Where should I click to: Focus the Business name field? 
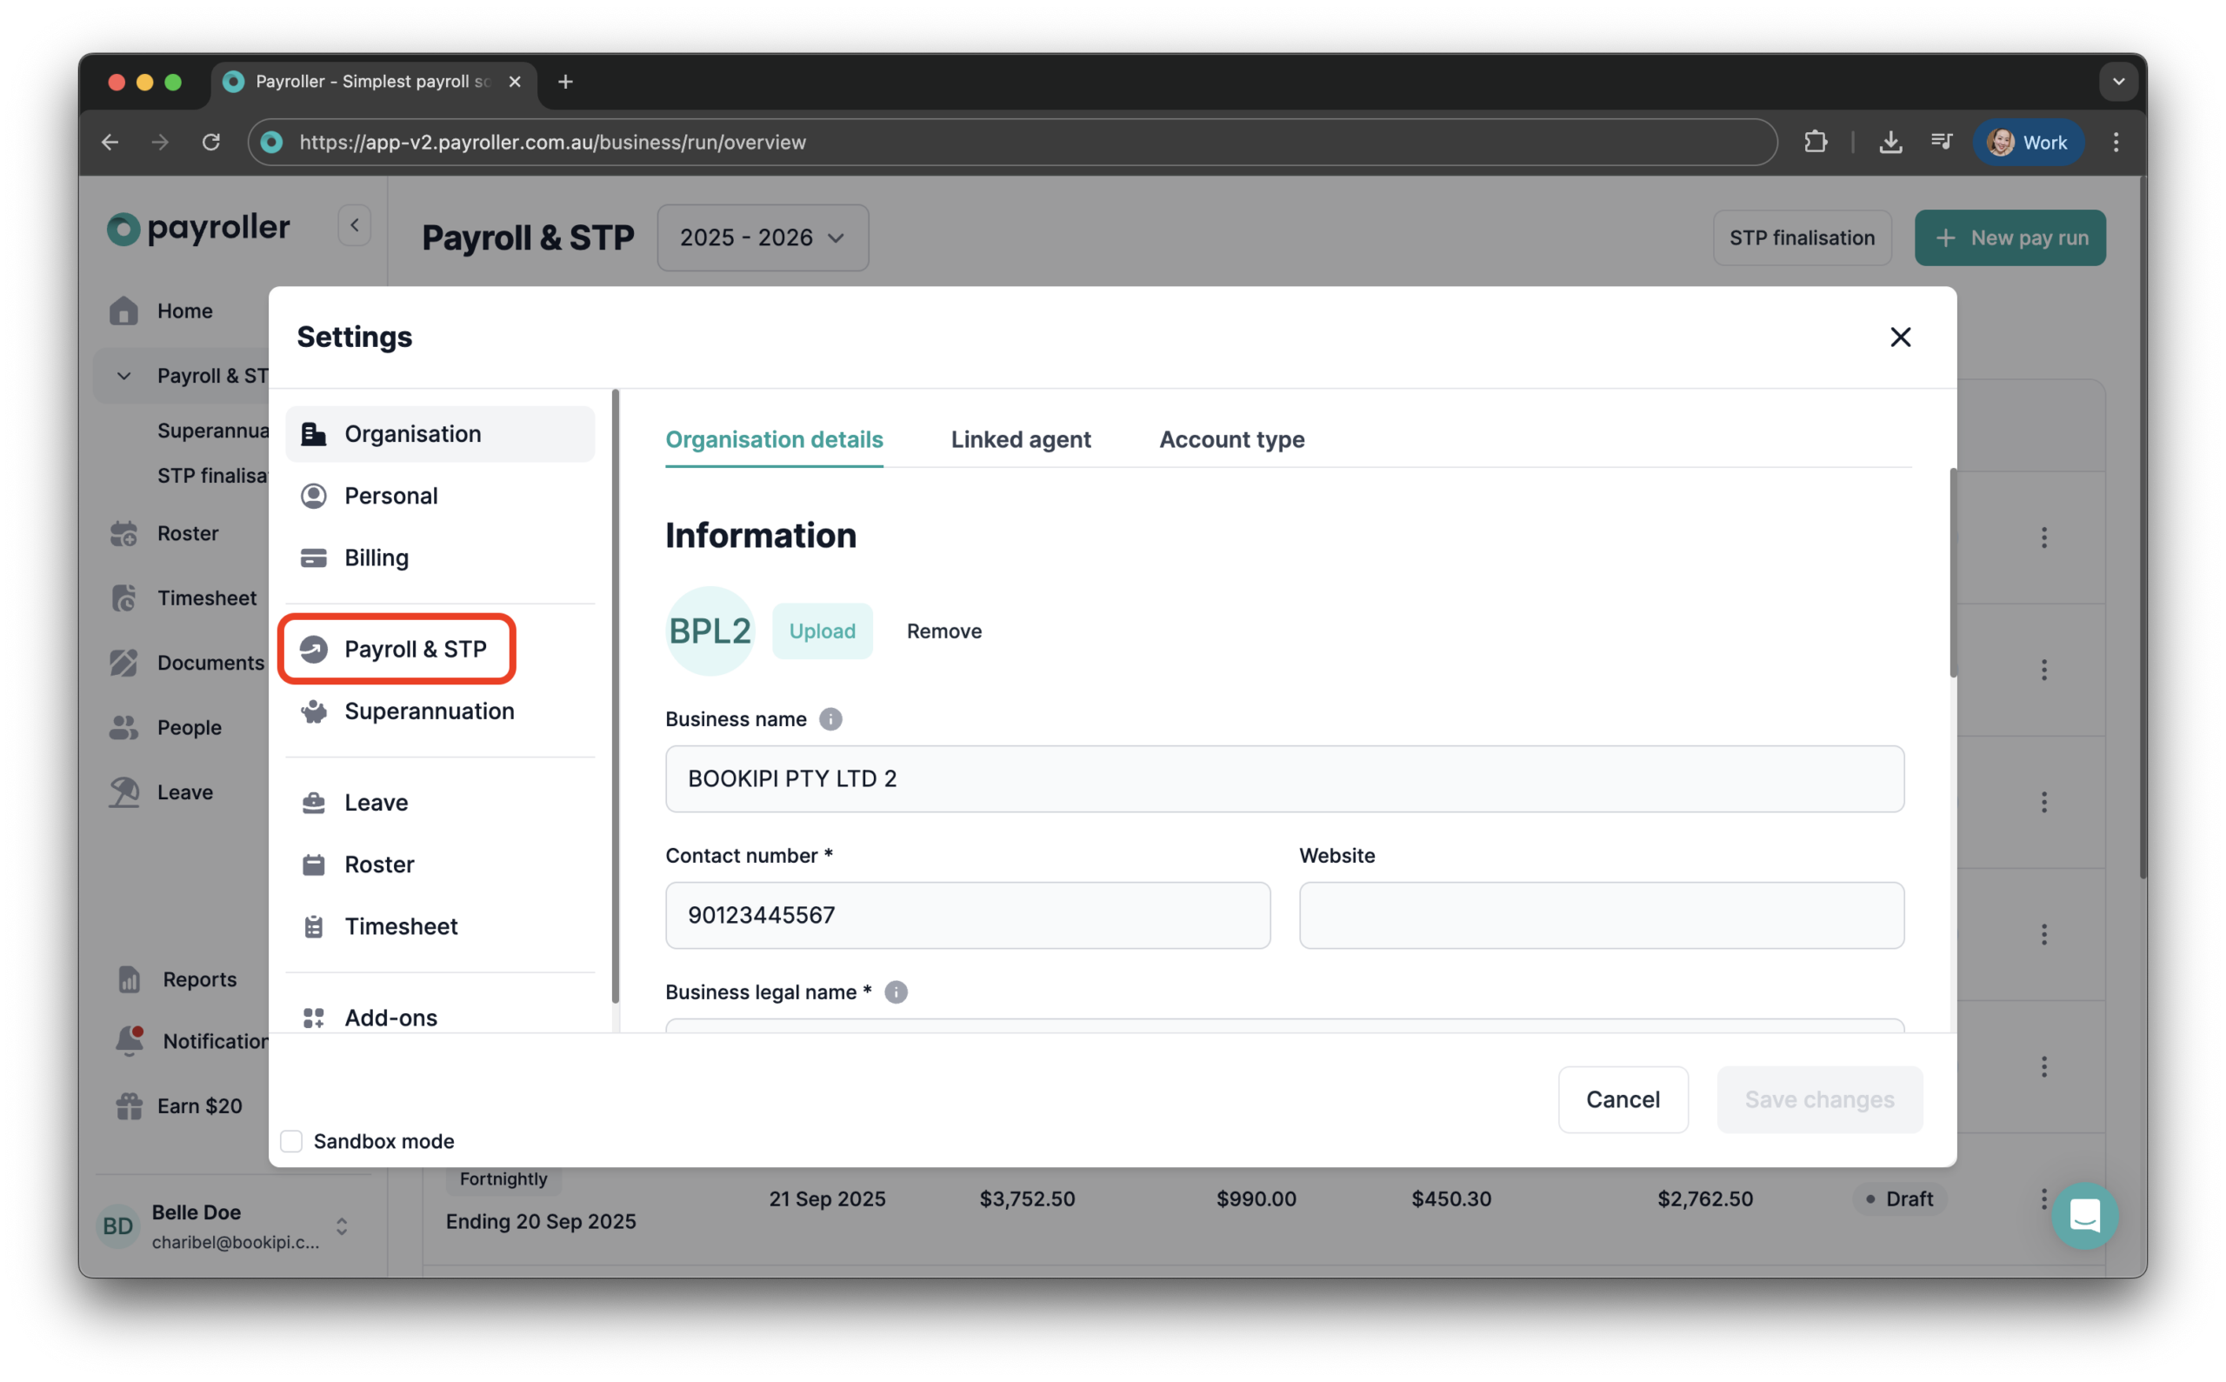click(1285, 779)
